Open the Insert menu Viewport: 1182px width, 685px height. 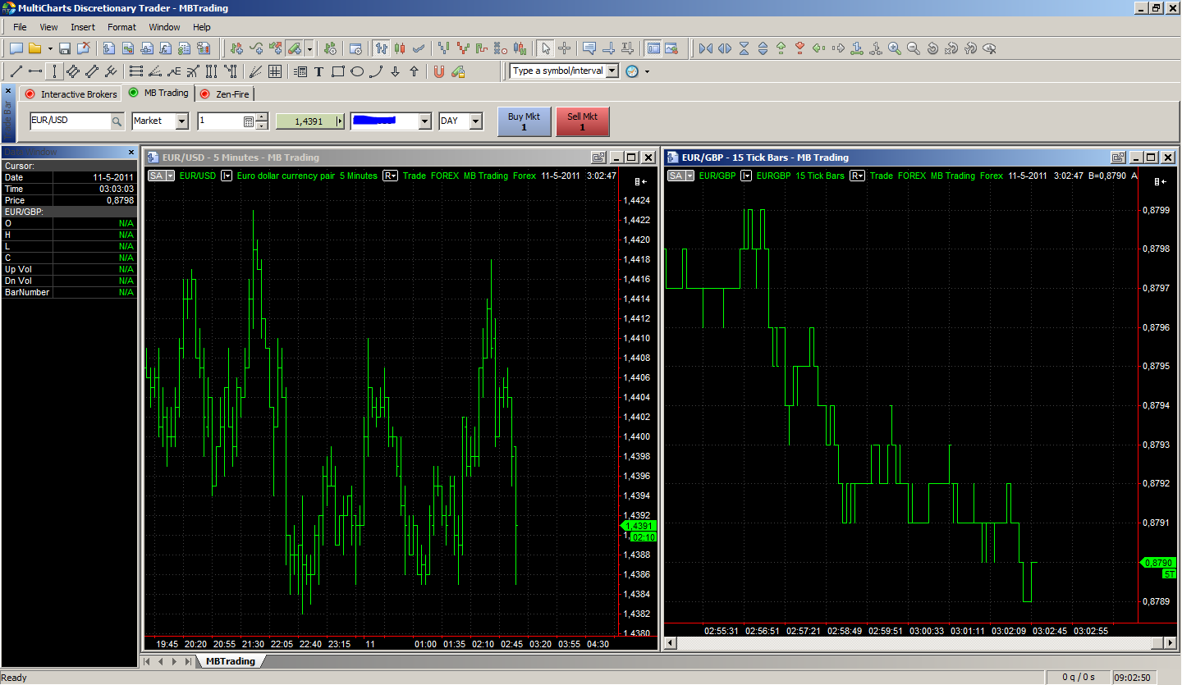click(x=83, y=27)
